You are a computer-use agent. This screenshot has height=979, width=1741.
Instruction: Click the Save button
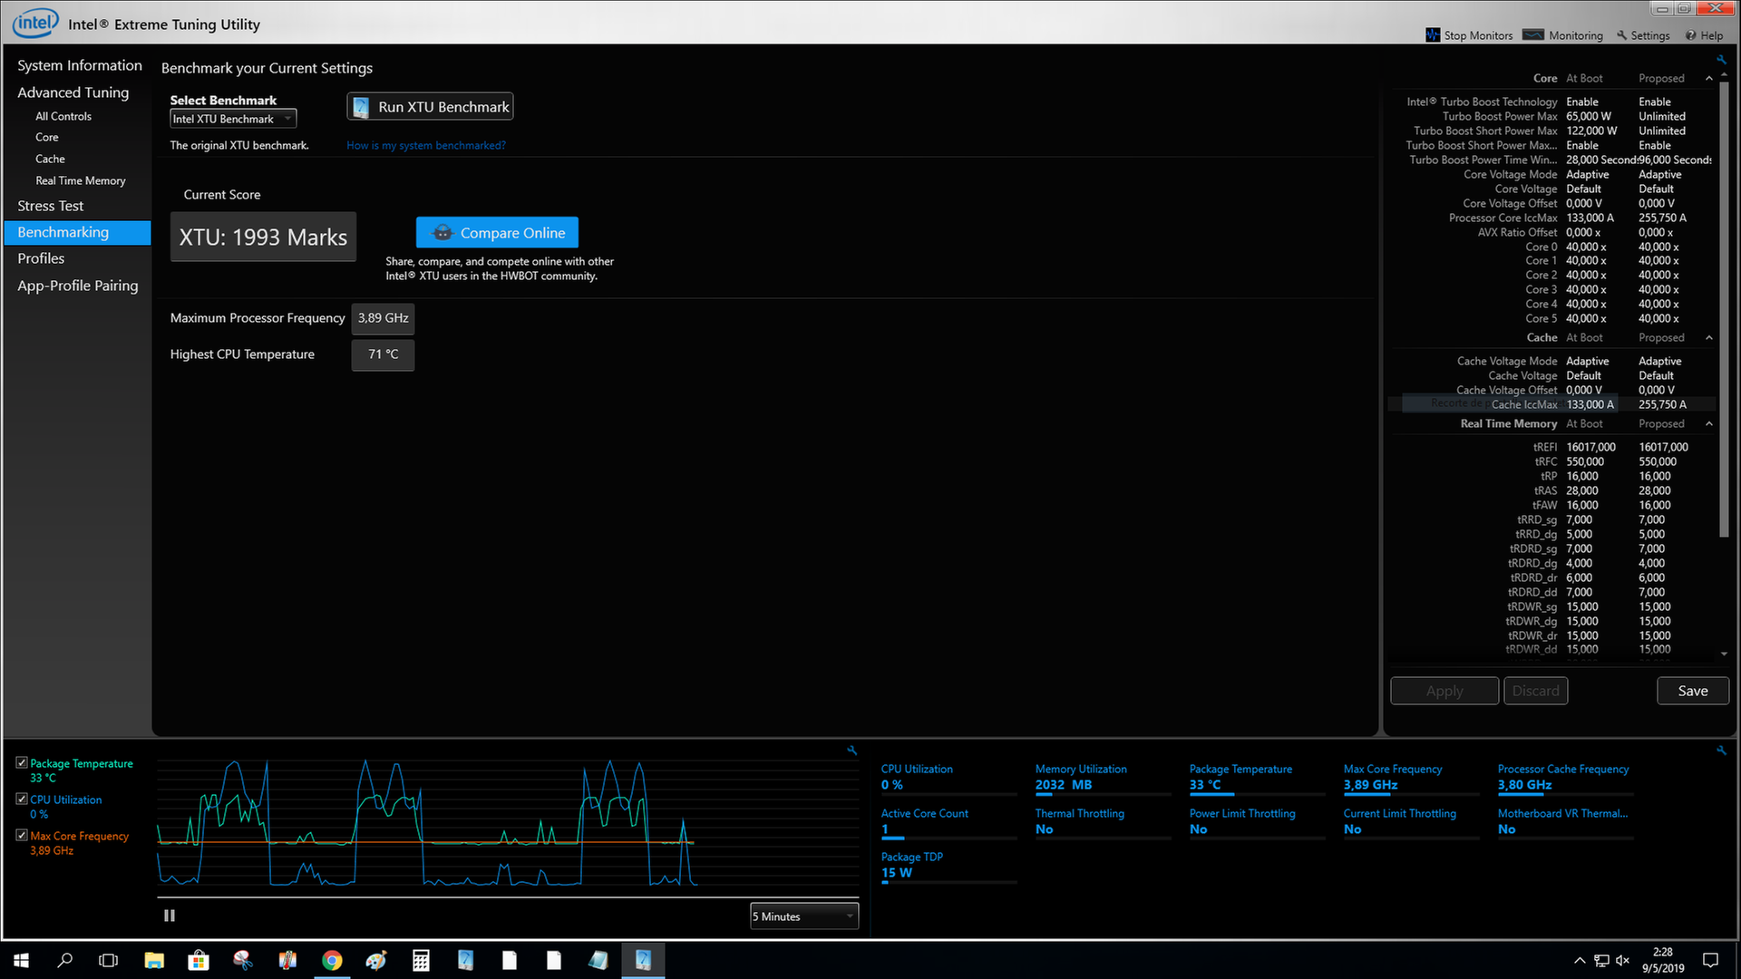pos(1693,691)
